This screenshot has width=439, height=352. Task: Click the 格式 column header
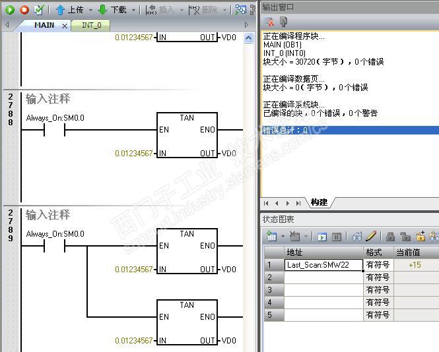[x=378, y=252]
